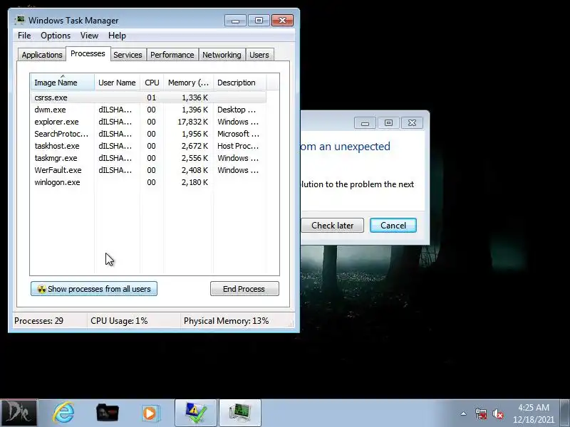Screen dimensions: 570x427
Task: Sort processes by CPU column
Action: (x=152, y=83)
